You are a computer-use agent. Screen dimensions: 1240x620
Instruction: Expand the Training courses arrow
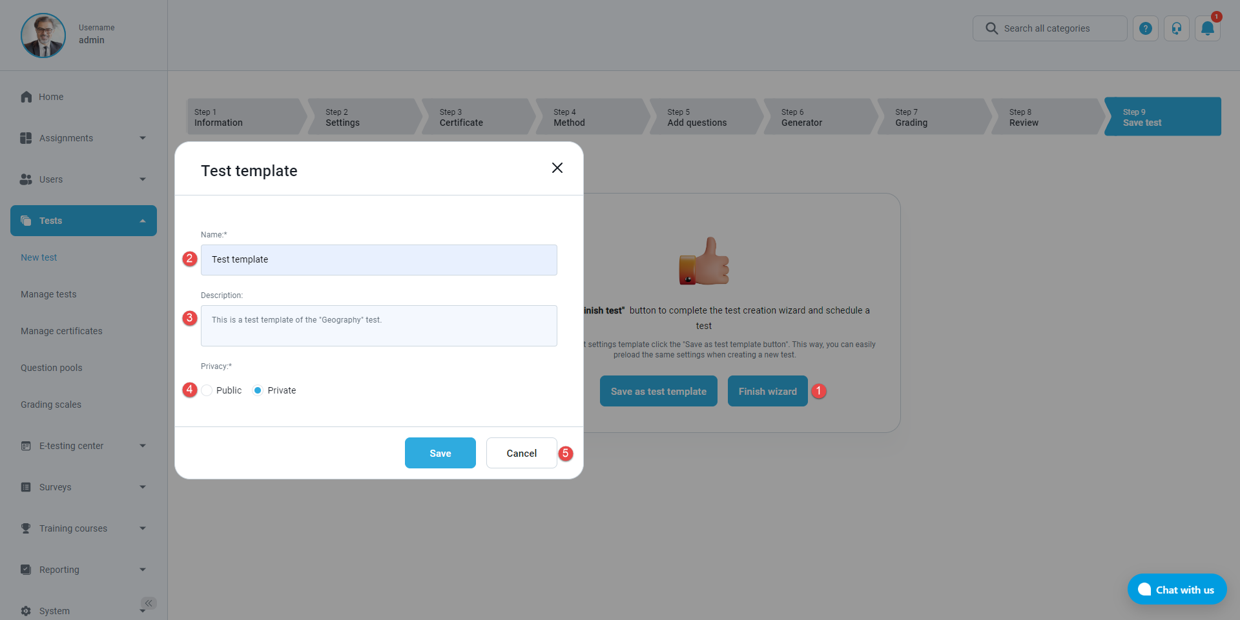coord(143,528)
